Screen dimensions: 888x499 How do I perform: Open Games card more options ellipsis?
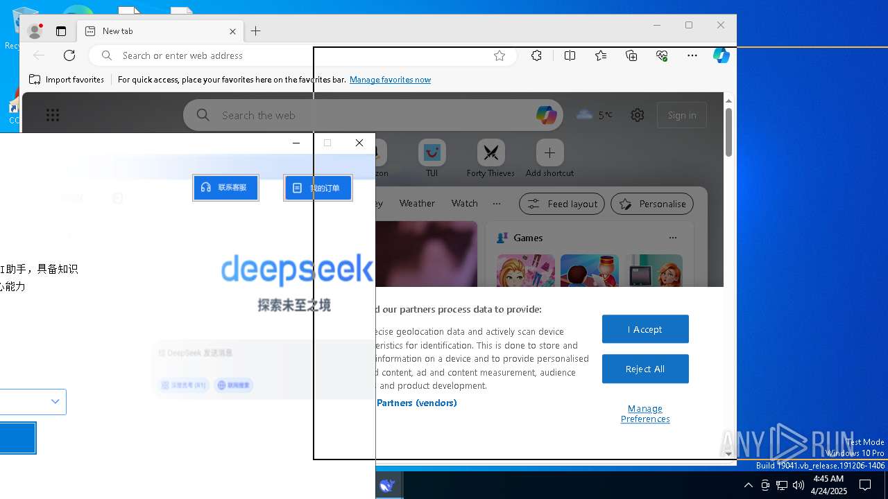[672, 238]
